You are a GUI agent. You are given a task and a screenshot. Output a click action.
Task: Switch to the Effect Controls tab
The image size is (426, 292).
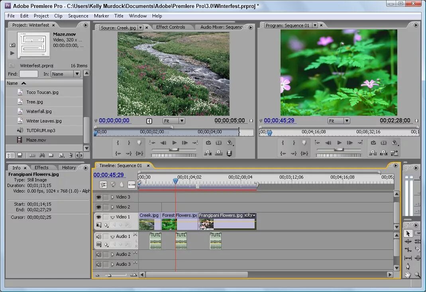click(x=171, y=27)
